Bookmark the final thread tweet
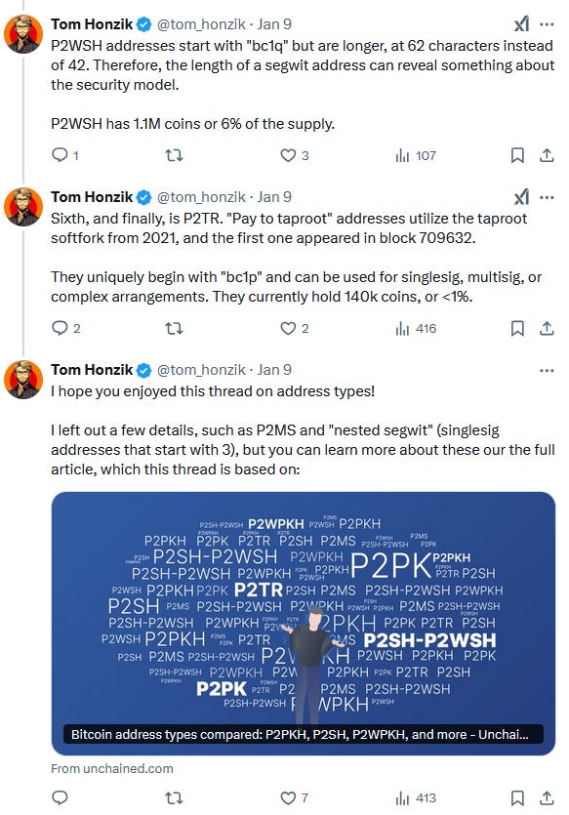Screen dimensions: 569x815 tap(517, 797)
